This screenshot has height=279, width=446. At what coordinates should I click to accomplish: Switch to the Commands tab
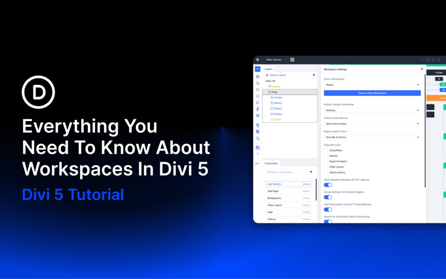pyautogui.click(x=271, y=163)
